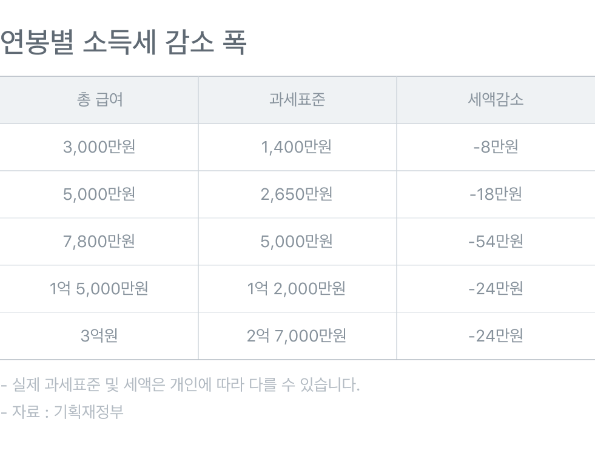Click the 3억원 total salary cell

click(x=99, y=336)
